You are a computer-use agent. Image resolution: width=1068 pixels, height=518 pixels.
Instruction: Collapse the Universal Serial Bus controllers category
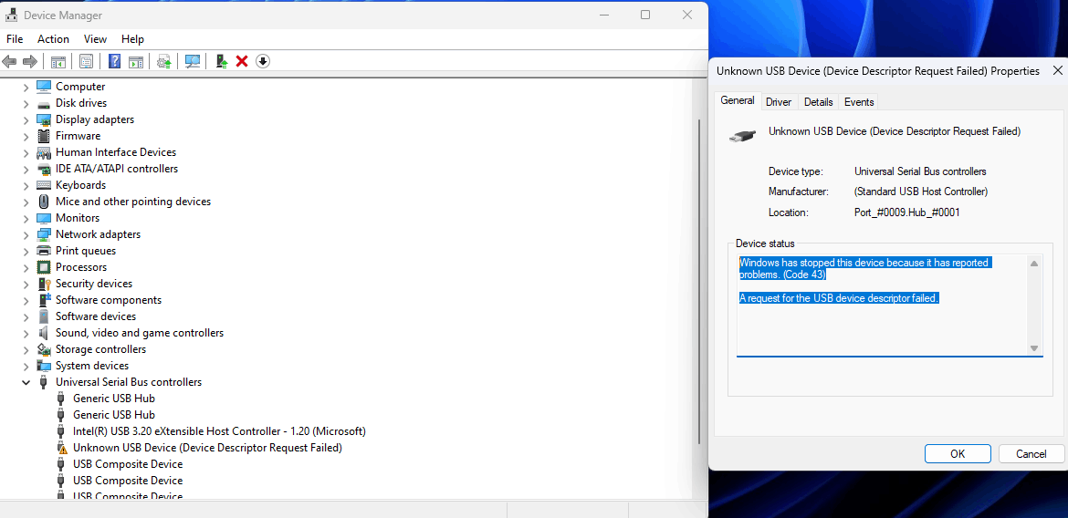click(26, 382)
